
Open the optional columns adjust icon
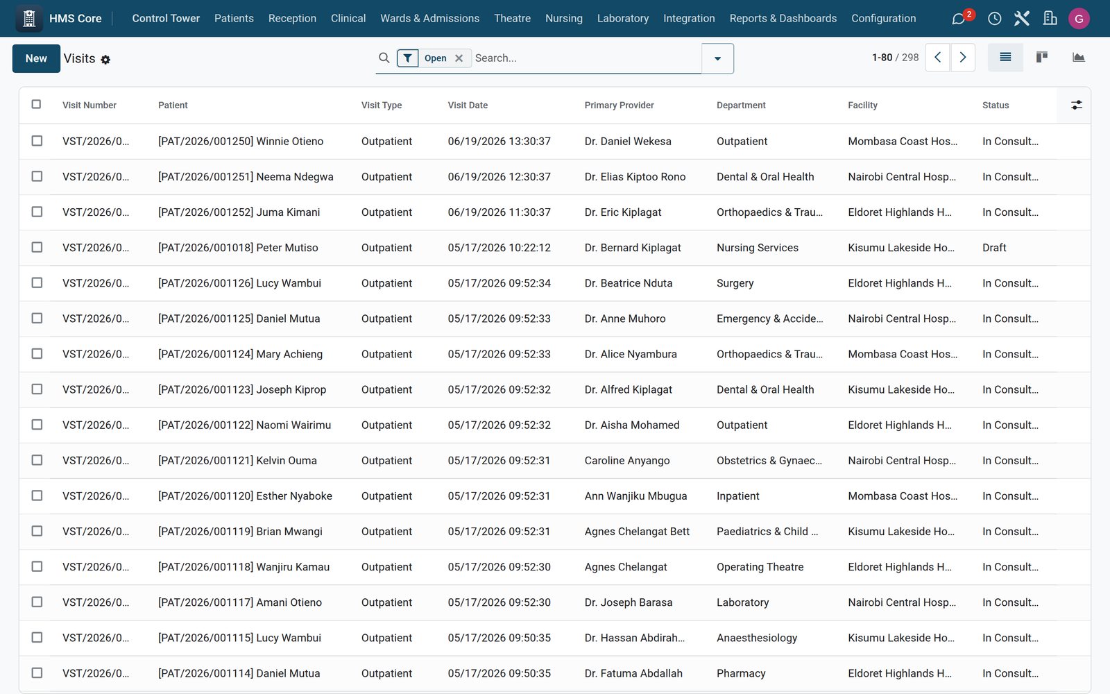[x=1077, y=105]
